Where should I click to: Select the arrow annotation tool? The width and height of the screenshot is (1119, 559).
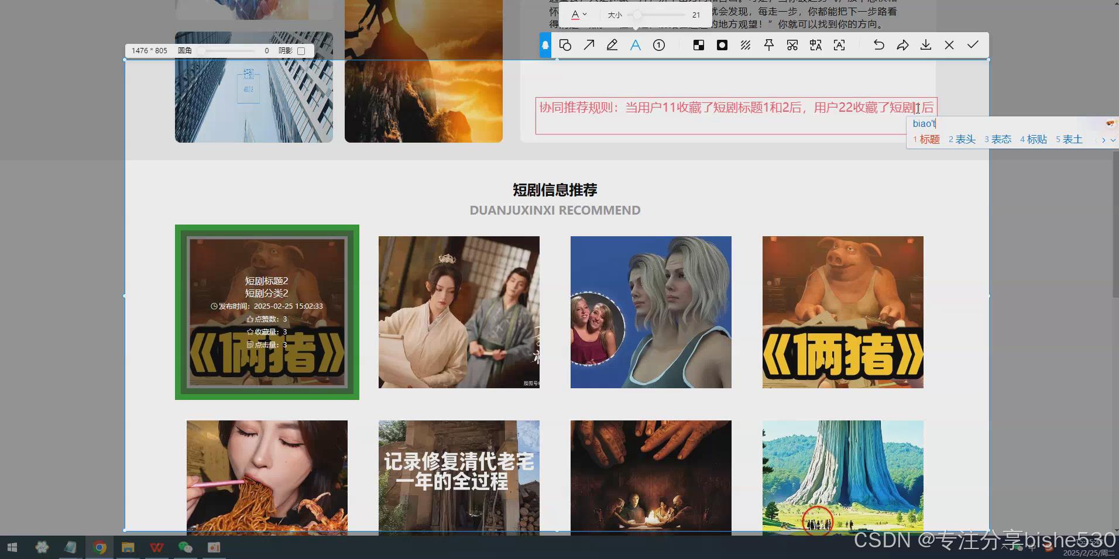click(589, 45)
